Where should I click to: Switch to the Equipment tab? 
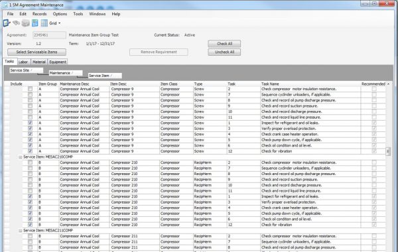[58, 62]
